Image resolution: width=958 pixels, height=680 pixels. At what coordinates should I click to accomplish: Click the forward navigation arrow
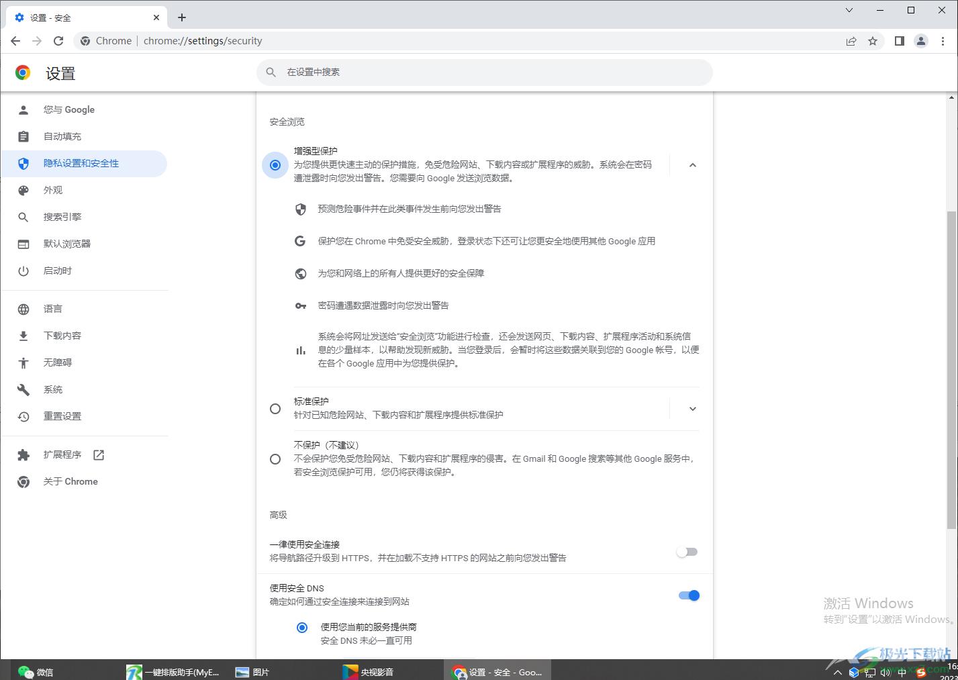(37, 41)
